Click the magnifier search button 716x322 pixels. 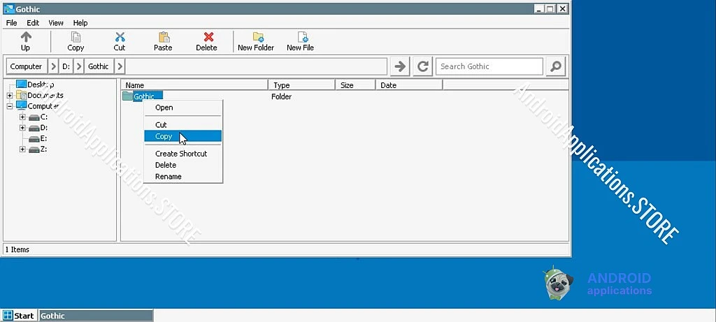555,66
